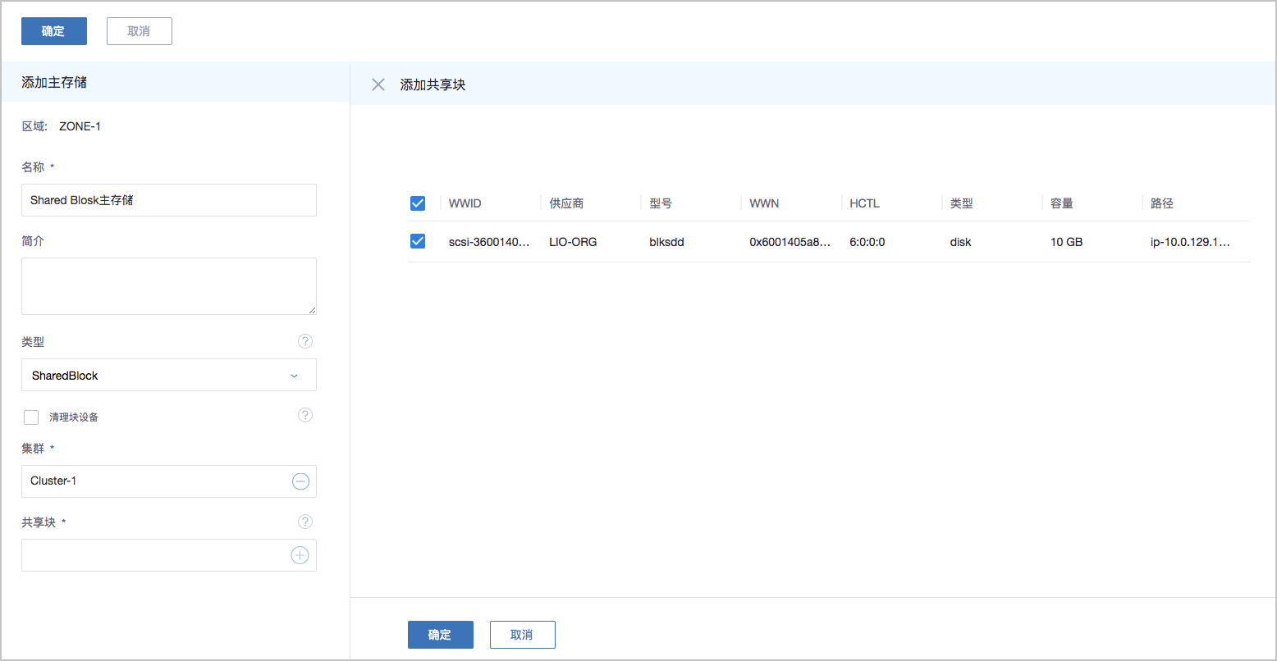Click the 容量 column header
The width and height of the screenshot is (1277, 661).
coord(1061,203)
